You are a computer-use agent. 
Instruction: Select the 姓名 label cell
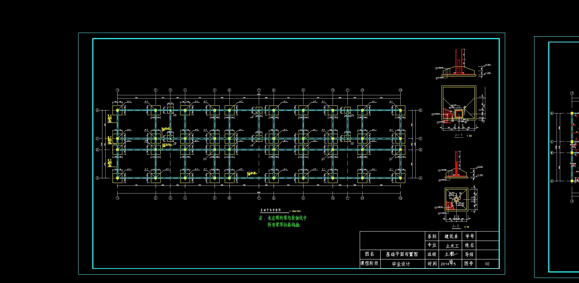[470, 245]
